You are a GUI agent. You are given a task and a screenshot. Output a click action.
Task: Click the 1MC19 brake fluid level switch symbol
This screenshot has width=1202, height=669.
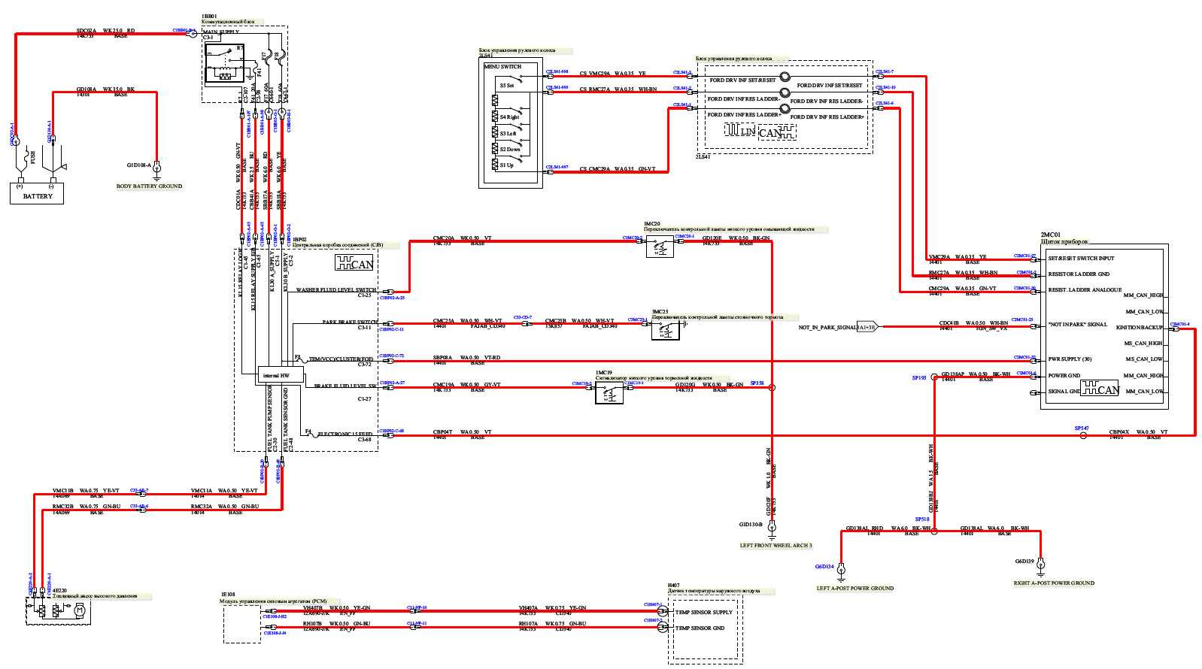[609, 393]
